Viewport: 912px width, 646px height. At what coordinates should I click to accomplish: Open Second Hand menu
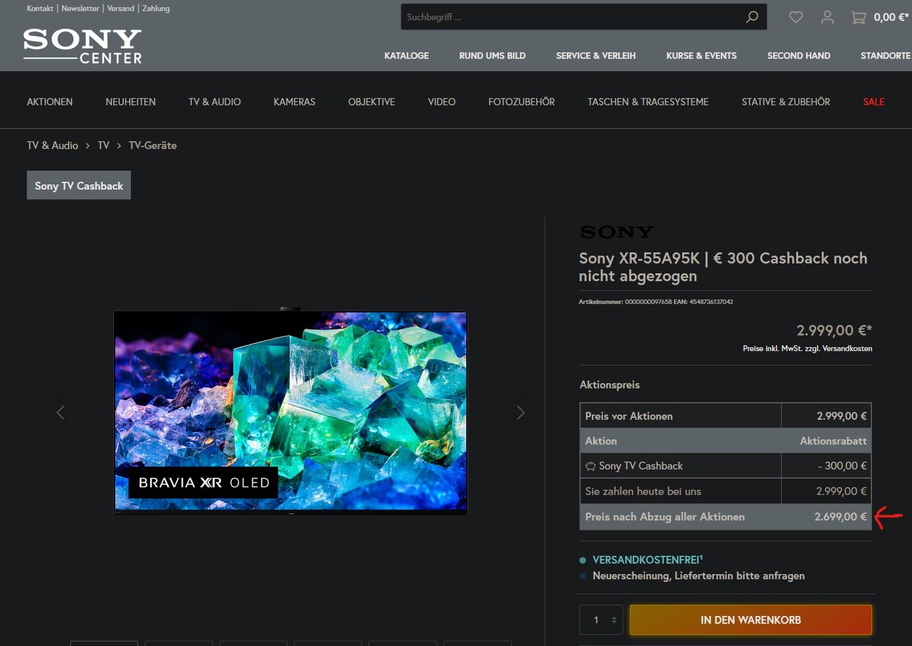pyautogui.click(x=799, y=56)
